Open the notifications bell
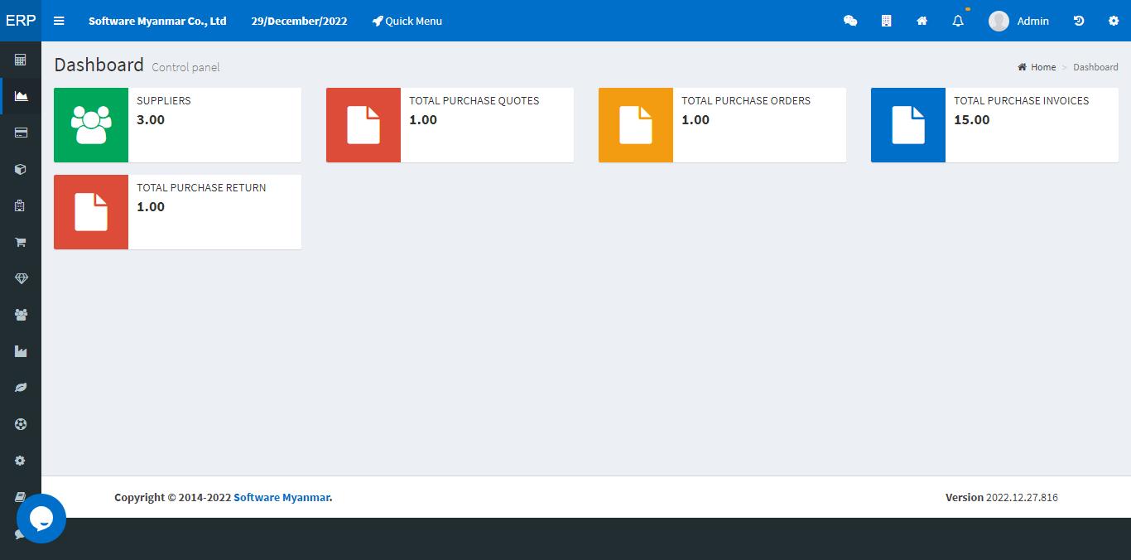The width and height of the screenshot is (1131, 560). tap(958, 21)
